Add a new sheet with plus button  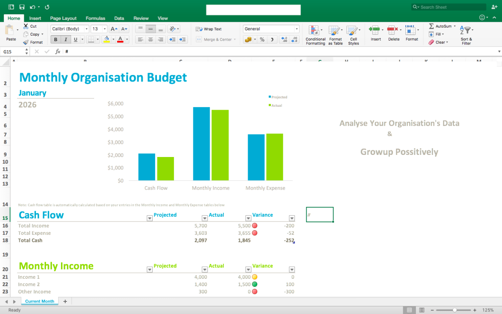click(x=65, y=301)
